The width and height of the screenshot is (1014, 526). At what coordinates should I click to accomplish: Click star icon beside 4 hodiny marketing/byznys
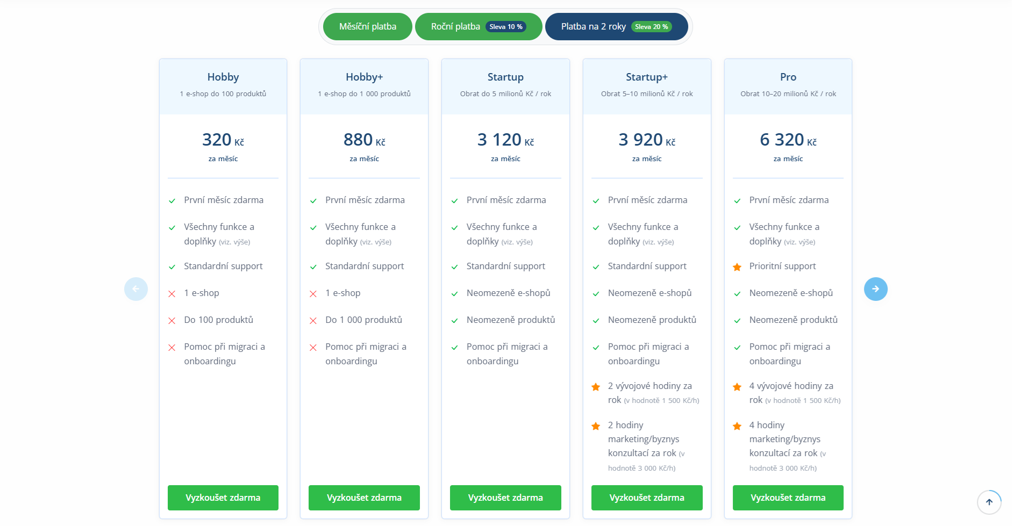click(x=737, y=426)
